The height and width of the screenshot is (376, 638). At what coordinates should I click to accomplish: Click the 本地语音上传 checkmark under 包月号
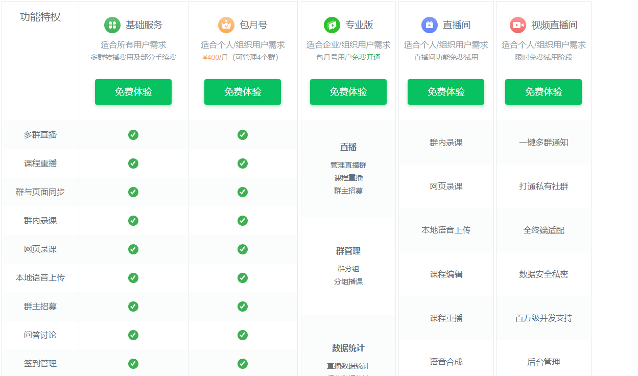243,278
